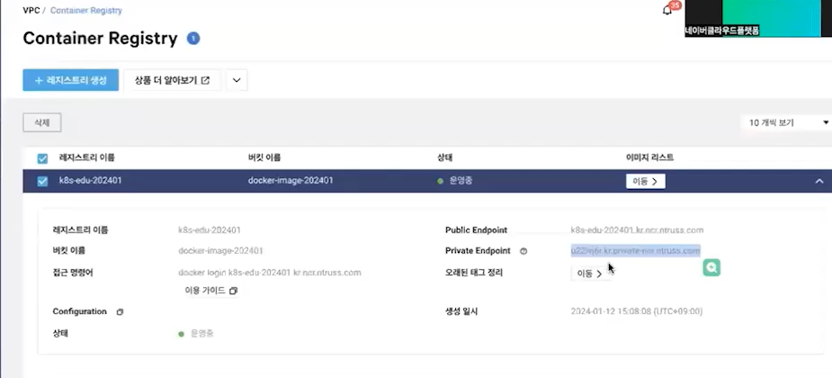
Task: Open 상품 더 알아보기 link
Action: [x=172, y=80]
